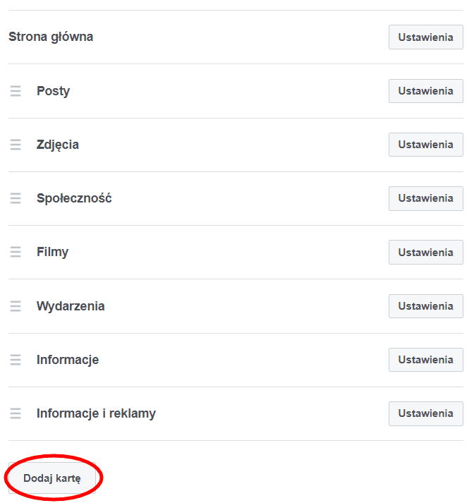Open Ustawienia for the Wydarzenia tab
Image resolution: width=474 pixels, height=503 pixels.
425,306
